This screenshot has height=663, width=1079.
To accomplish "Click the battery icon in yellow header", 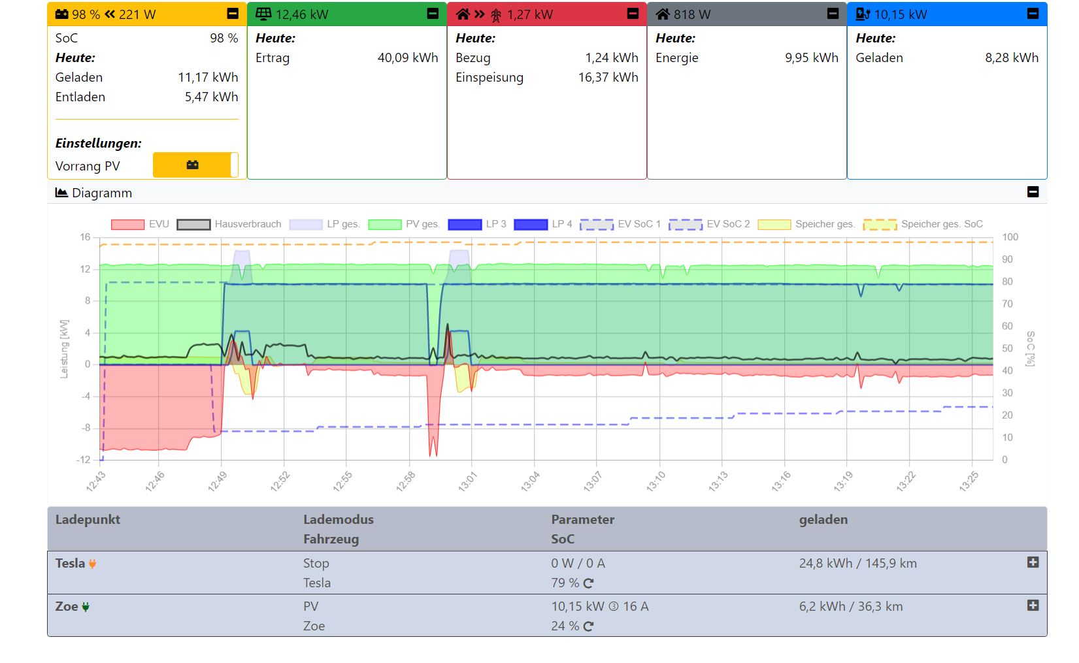I will tap(62, 14).
